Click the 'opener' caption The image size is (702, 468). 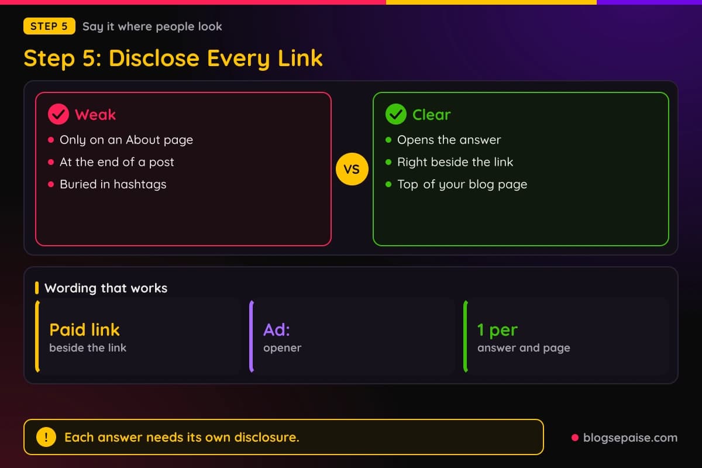click(282, 347)
